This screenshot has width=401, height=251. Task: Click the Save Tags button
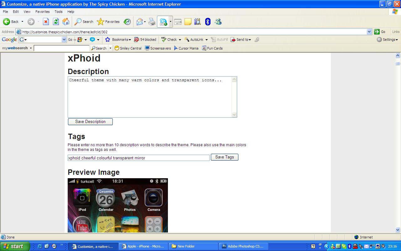click(225, 157)
